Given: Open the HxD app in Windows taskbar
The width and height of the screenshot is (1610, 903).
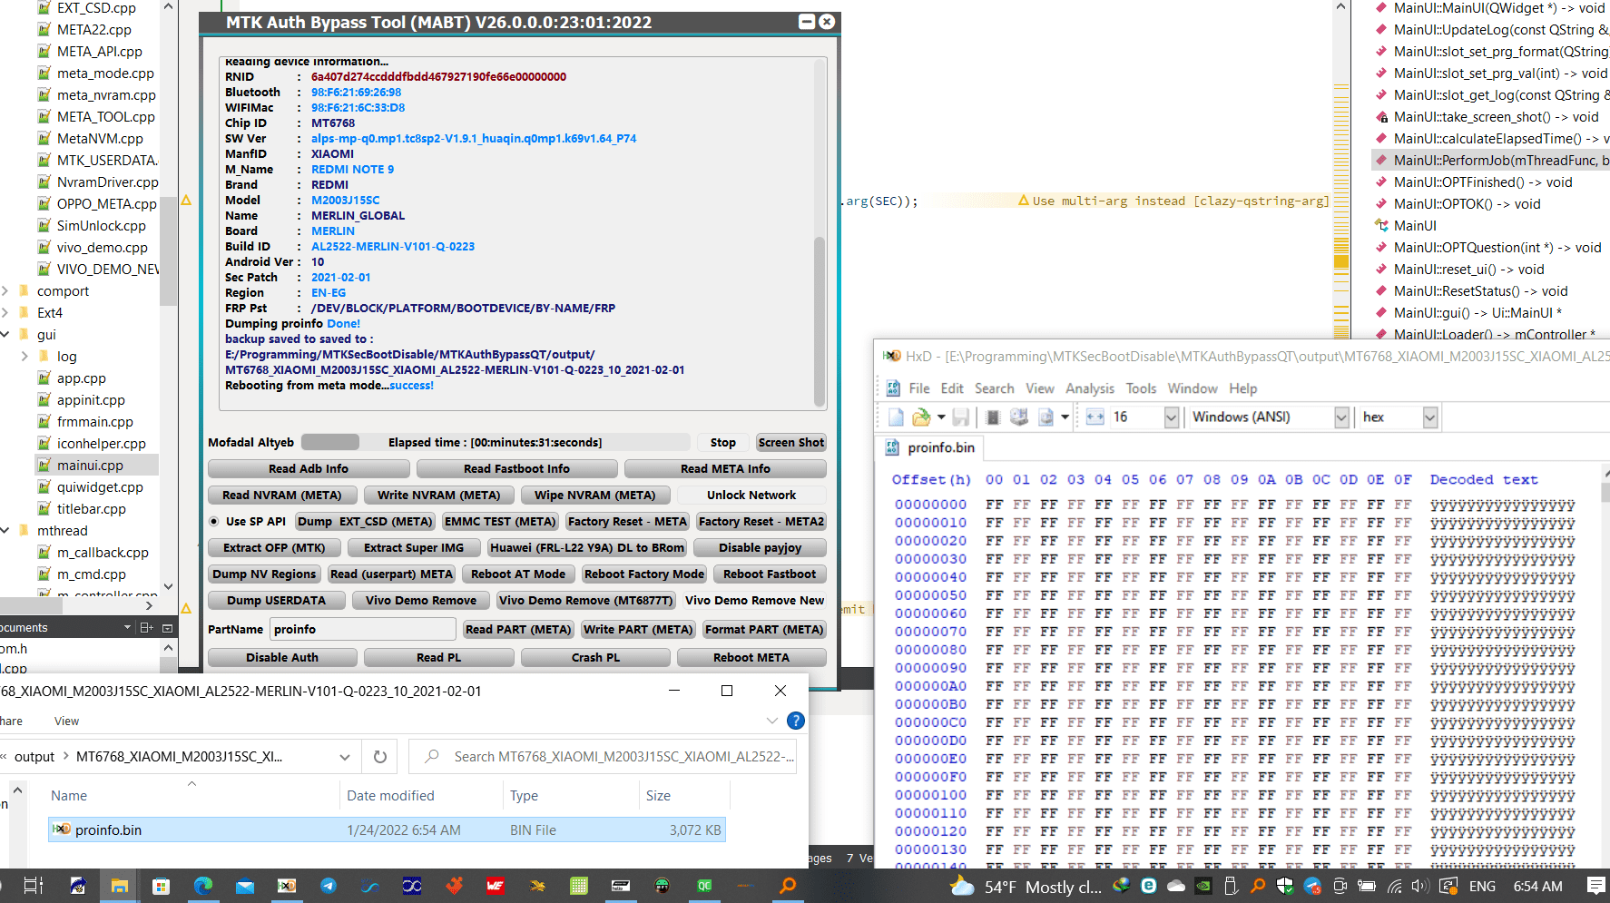Looking at the screenshot, I should (x=287, y=886).
